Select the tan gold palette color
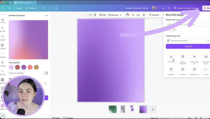The image size is (210, 119). pos(36,67)
